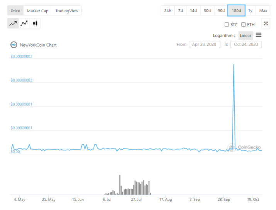Viewport: 276px width, 210px height.
Task: Open the Price tab
Action: coord(15,11)
